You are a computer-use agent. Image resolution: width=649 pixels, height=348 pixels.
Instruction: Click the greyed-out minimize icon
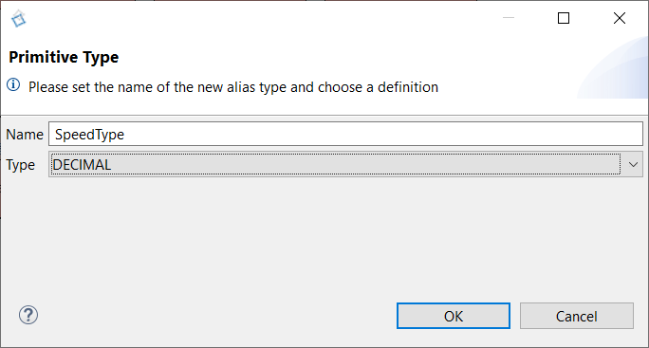[x=509, y=18]
